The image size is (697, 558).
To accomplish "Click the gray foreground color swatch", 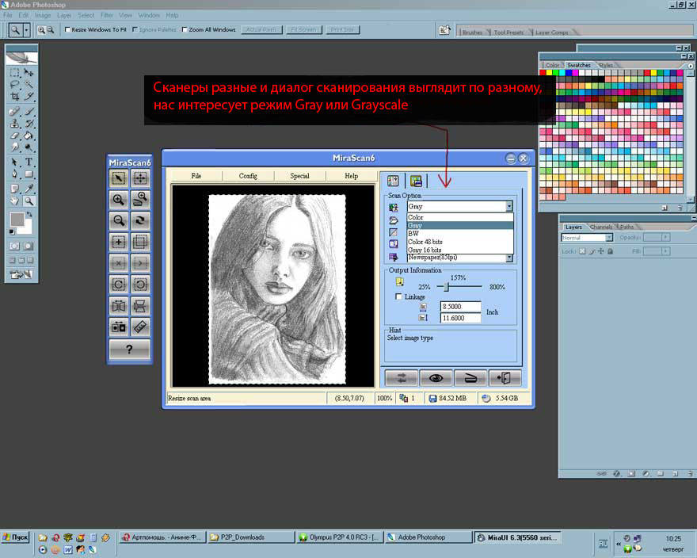I will 17,219.
